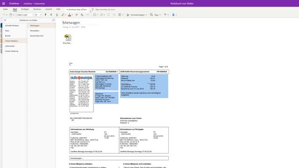Toggle bold formatting
This screenshot has width=299, height=168.
click(46, 15)
